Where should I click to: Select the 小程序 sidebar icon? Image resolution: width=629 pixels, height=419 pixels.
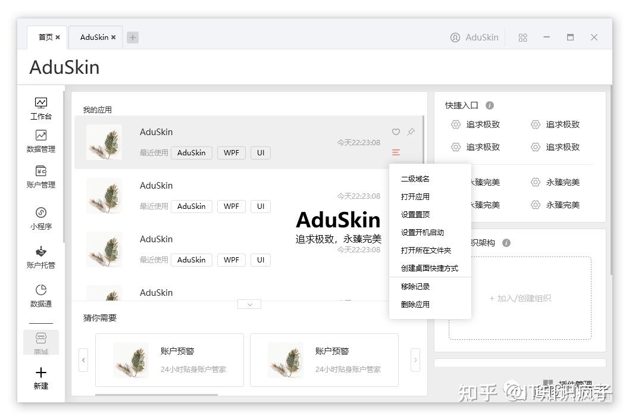[x=40, y=217]
